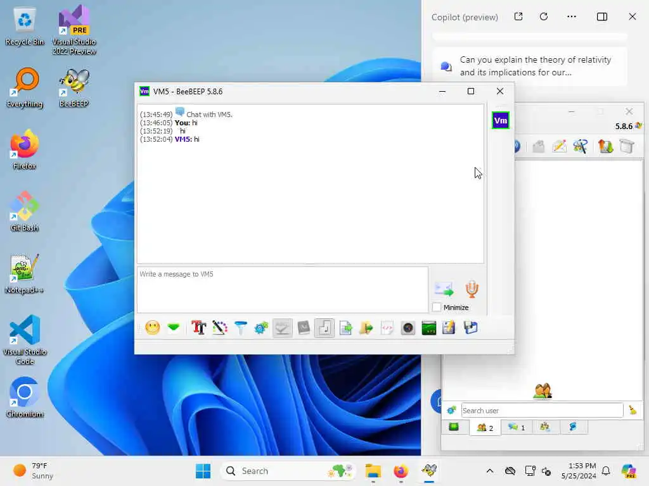This screenshot has width=649, height=486.
Task: Record a voice message with microphone
Action: pyautogui.click(x=472, y=289)
